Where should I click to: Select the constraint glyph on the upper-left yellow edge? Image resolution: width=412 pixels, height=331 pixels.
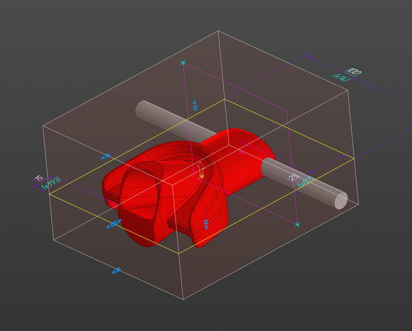click(105, 156)
